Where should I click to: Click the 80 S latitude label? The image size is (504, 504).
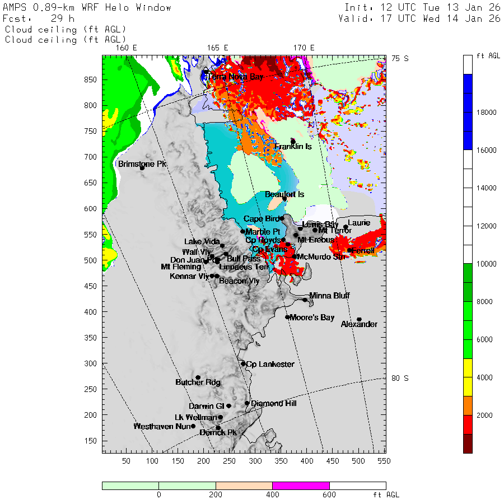(x=399, y=378)
